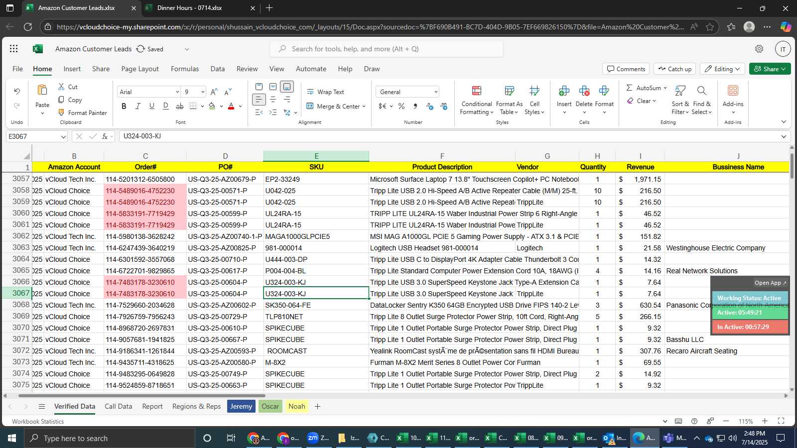Screen dimensions: 797x448
Task: Click the green Share button
Action: coord(770,69)
